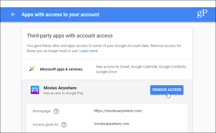Remove access for Movies Anywhere
Viewport: 216px width, 133px height.
pos(167,90)
